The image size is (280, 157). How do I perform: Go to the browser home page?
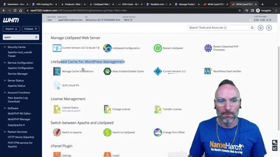pos(21,10)
